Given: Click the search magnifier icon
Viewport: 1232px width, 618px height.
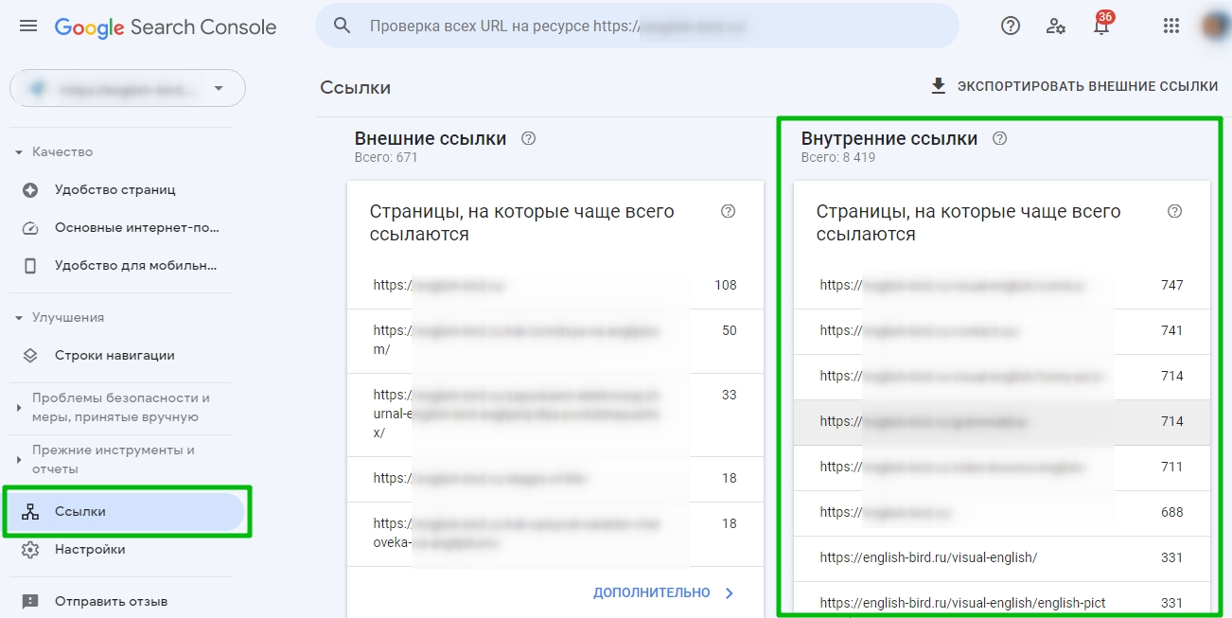Looking at the screenshot, I should click(343, 26).
